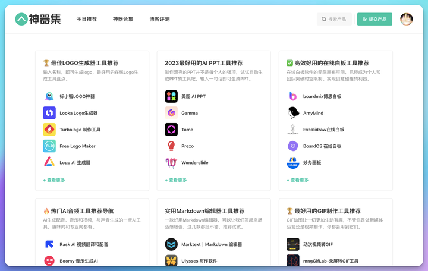Open the 博客评测 nav item
428x271 pixels.
pos(159,19)
